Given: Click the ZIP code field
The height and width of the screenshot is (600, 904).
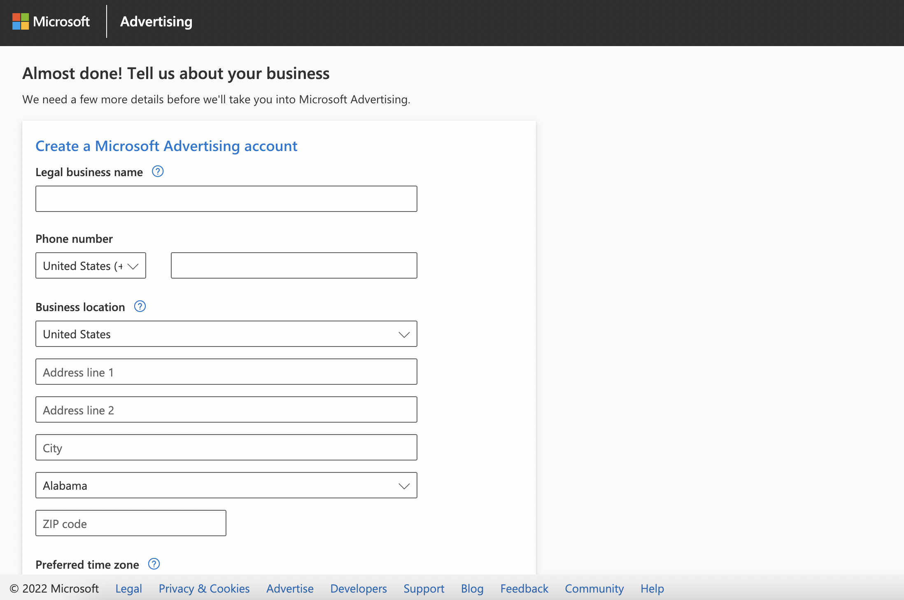Looking at the screenshot, I should [x=131, y=523].
